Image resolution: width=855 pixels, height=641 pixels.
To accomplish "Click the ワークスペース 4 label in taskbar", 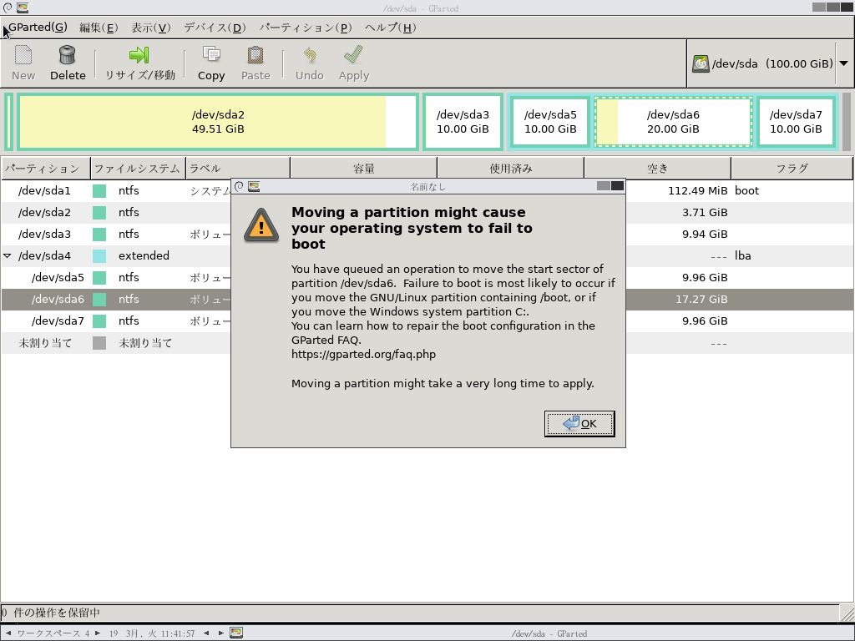I will point(53,633).
